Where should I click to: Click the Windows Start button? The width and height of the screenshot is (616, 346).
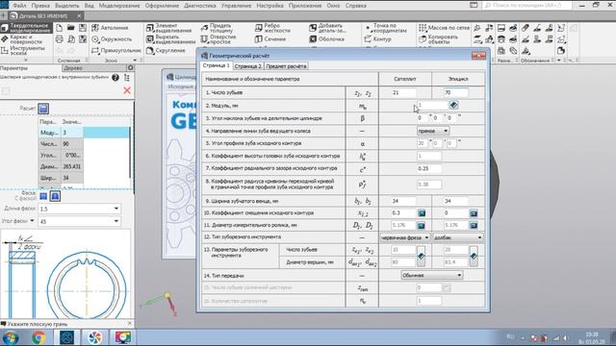click(11, 337)
